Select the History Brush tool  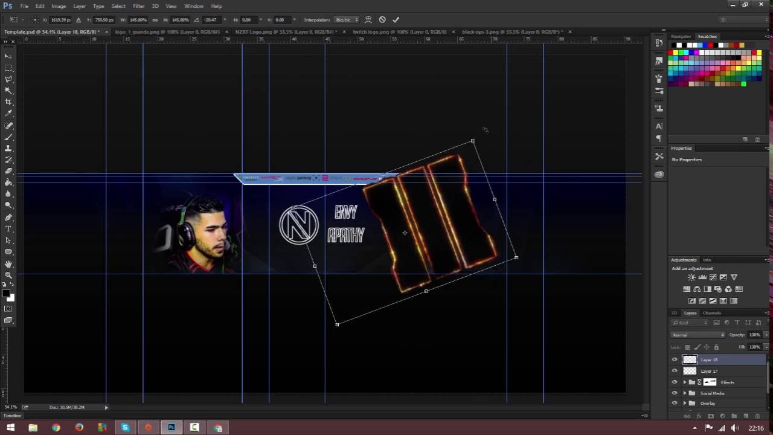8,160
